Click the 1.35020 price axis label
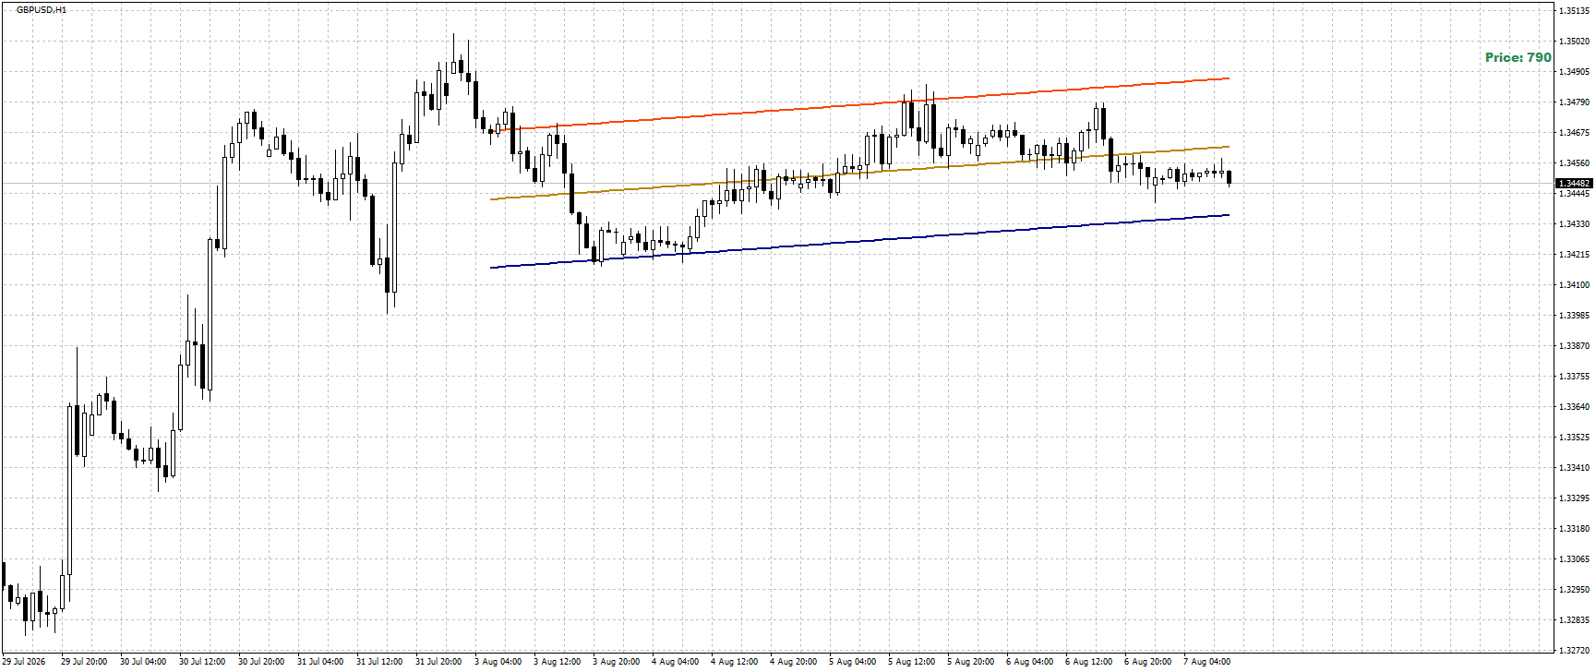The width and height of the screenshot is (1596, 672). click(1574, 42)
